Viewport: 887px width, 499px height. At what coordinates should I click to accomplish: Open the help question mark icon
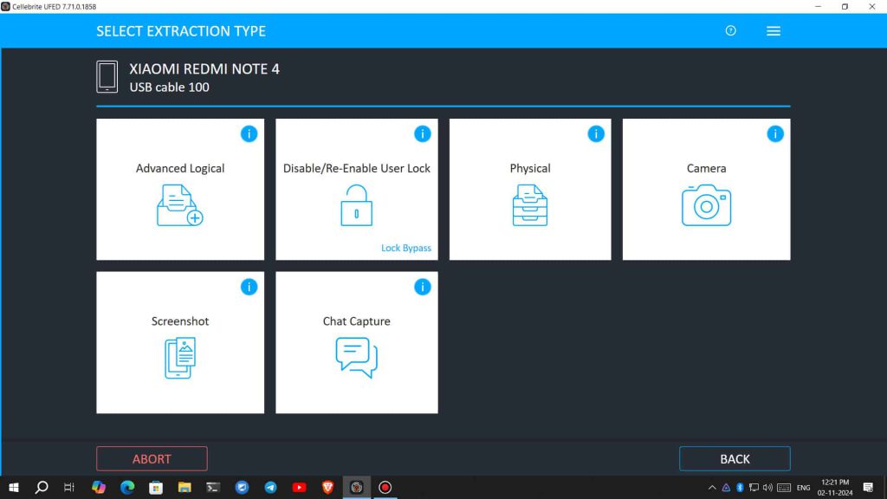click(x=730, y=31)
